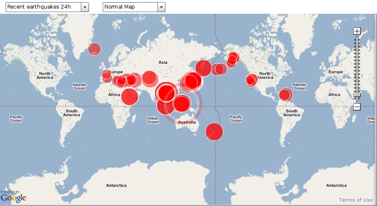This screenshot has width=377, height=206.
Task: Click the arrow beside Recent earthquakes 24h
Action: 85,7
